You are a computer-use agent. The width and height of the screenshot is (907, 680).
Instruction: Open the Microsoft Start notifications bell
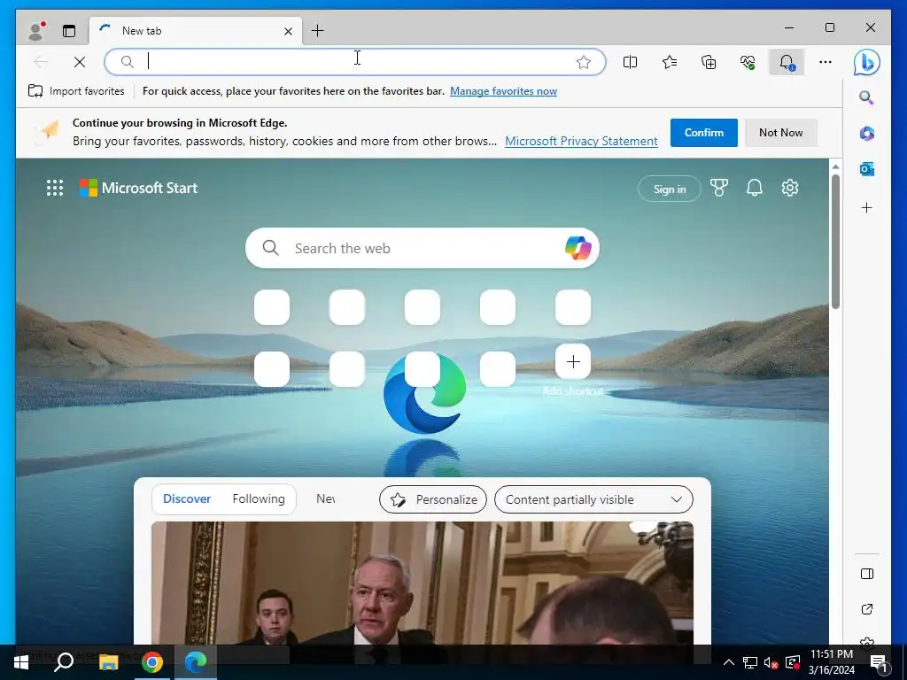click(755, 188)
